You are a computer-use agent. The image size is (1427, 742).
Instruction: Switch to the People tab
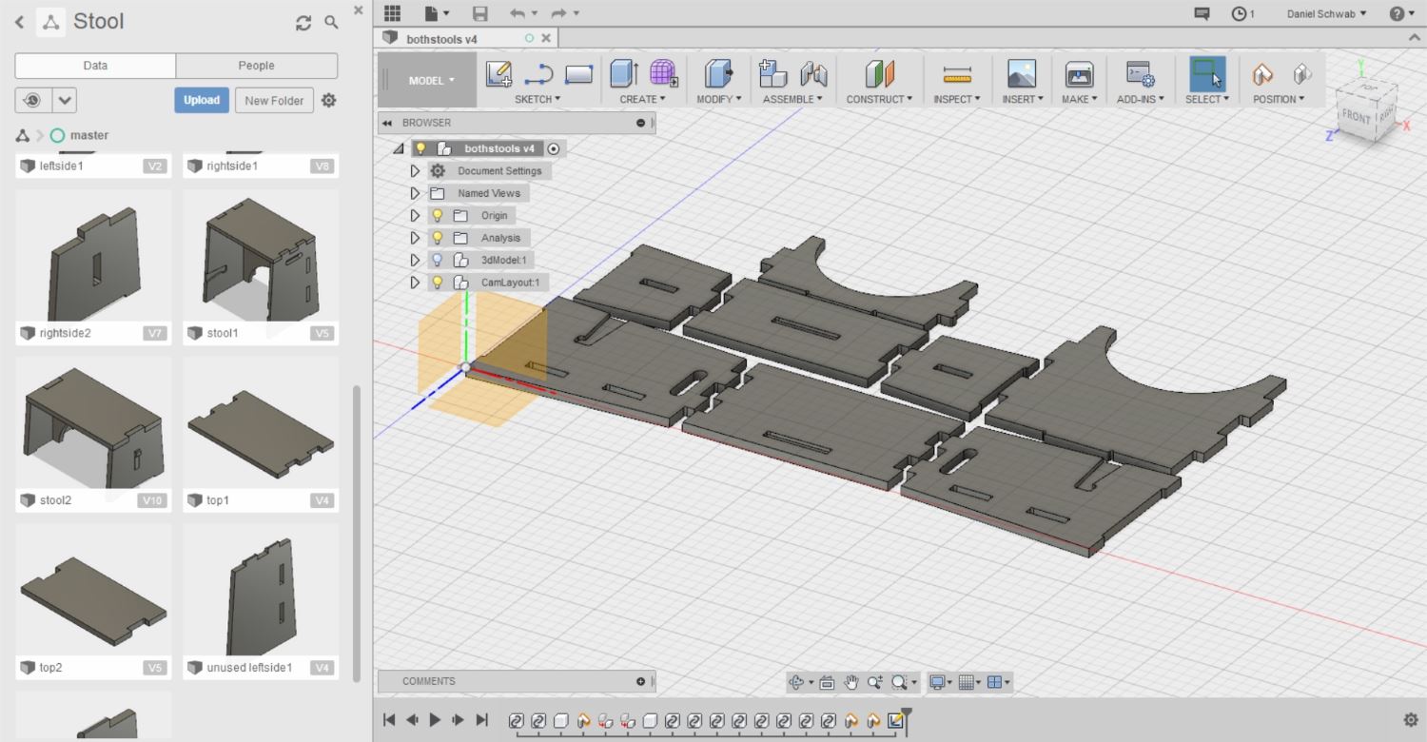pos(256,66)
